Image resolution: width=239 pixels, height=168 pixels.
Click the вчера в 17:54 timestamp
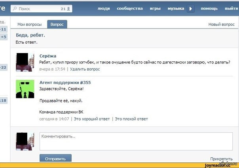click(x=52, y=69)
